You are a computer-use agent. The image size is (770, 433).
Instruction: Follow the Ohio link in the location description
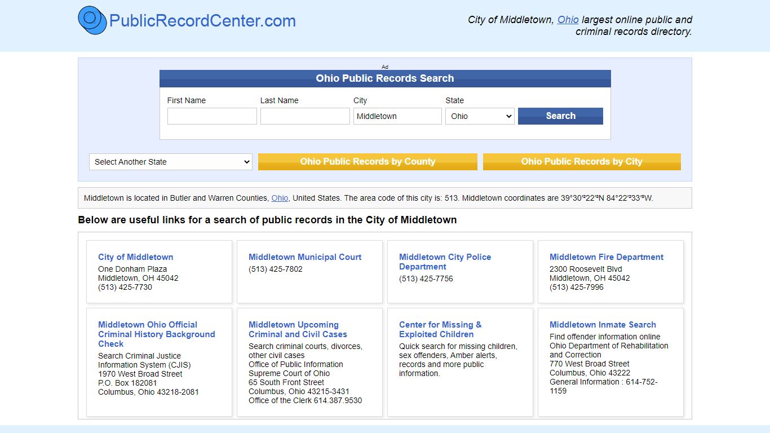coord(280,198)
